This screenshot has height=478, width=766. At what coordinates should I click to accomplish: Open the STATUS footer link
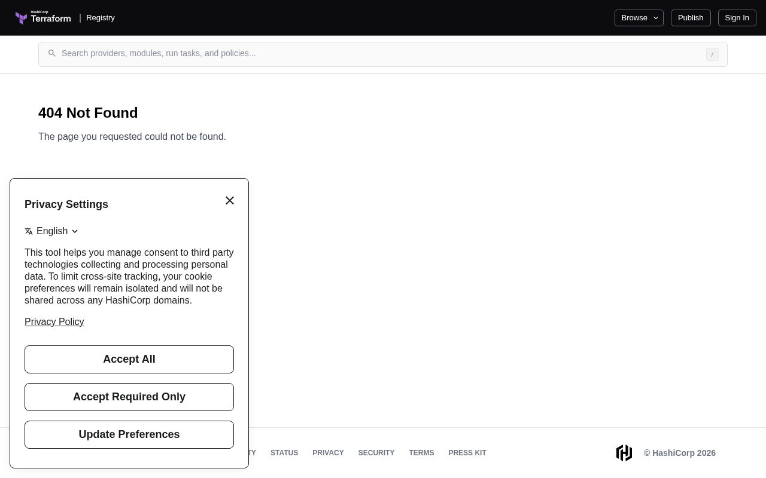click(284, 453)
